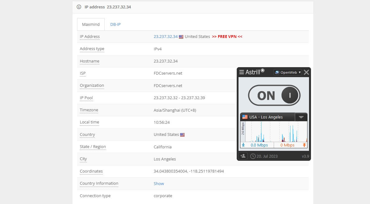370x204 pixels.
Task: Click the State / Region label
Action: (93, 147)
